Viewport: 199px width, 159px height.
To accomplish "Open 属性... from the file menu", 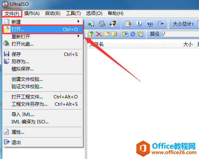I will tap(42, 132).
